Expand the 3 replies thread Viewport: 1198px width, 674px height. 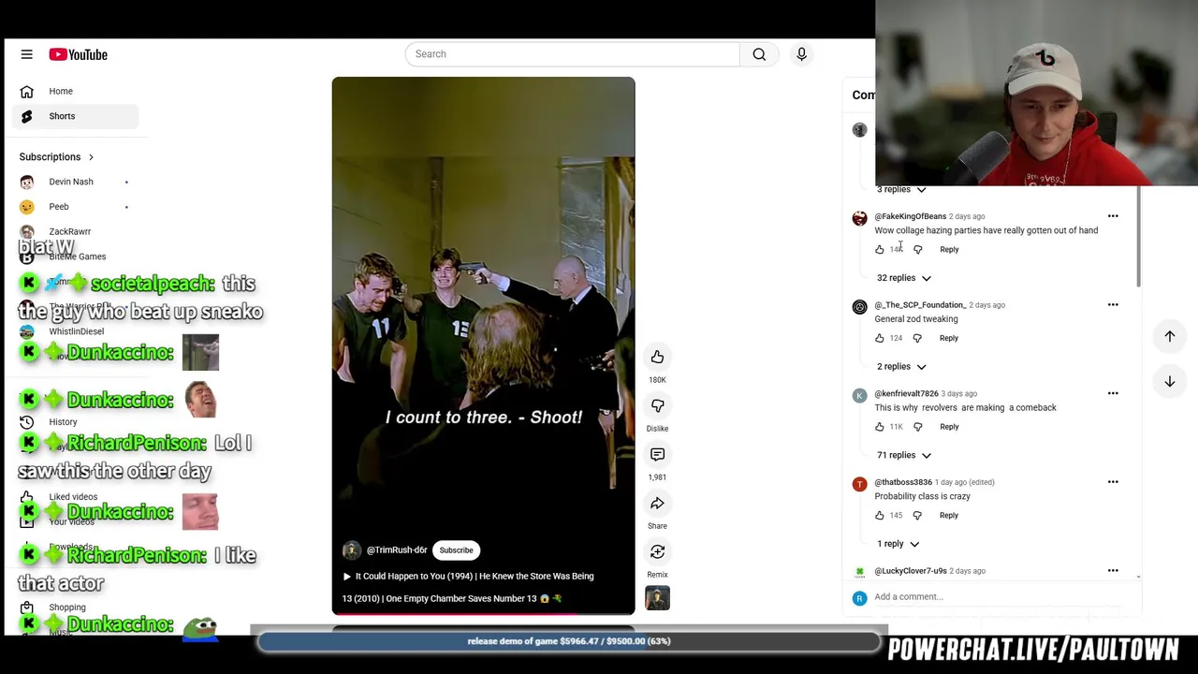point(901,189)
